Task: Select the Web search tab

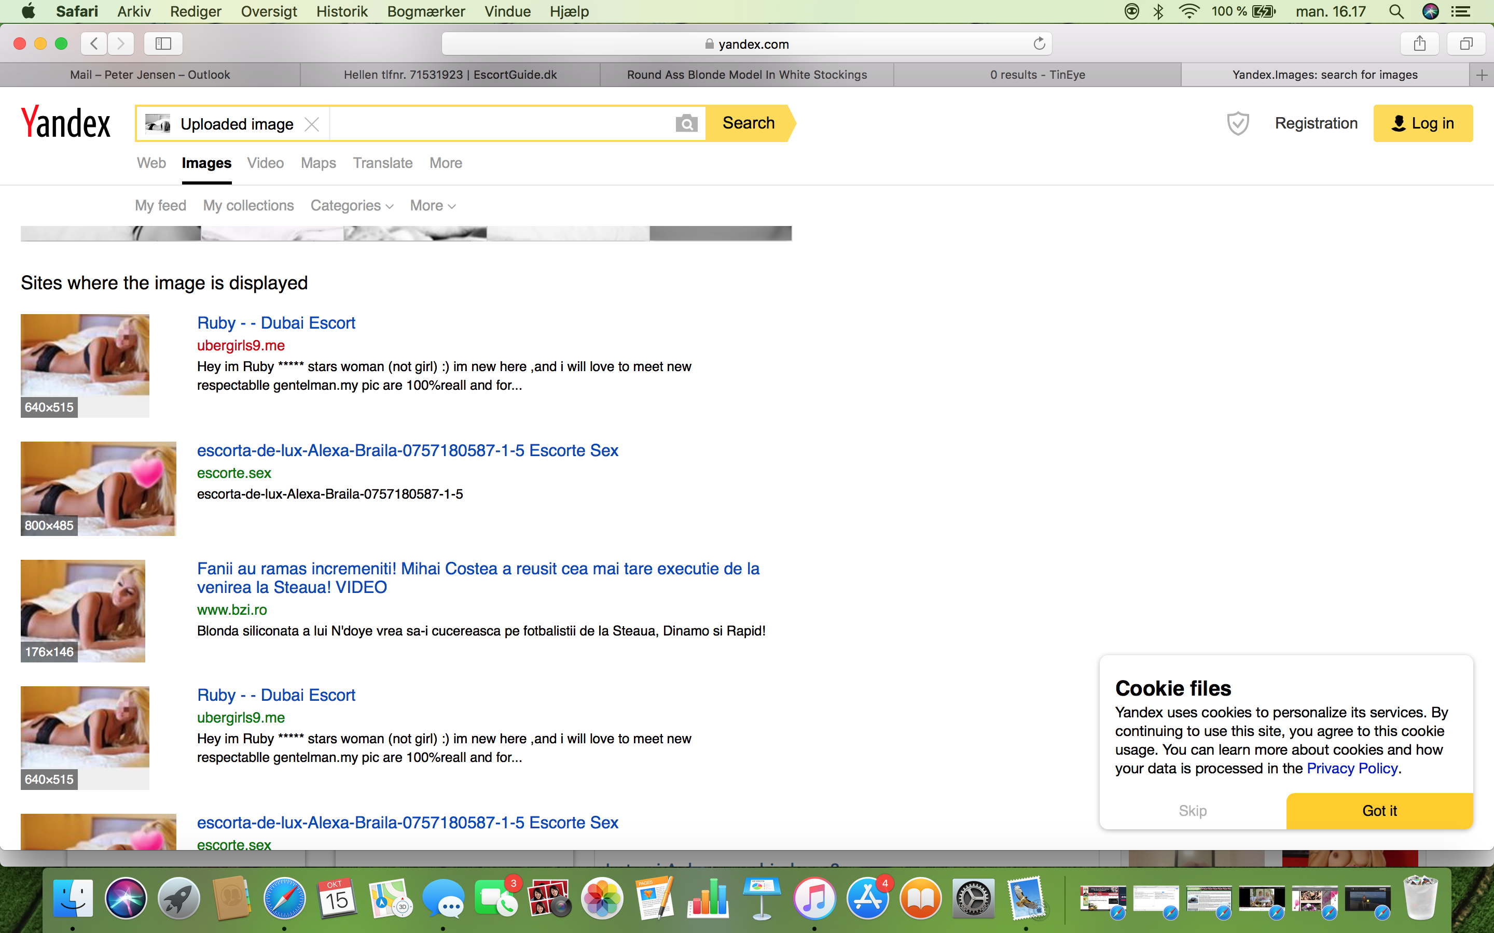Action: pyautogui.click(x=151, y=163)
